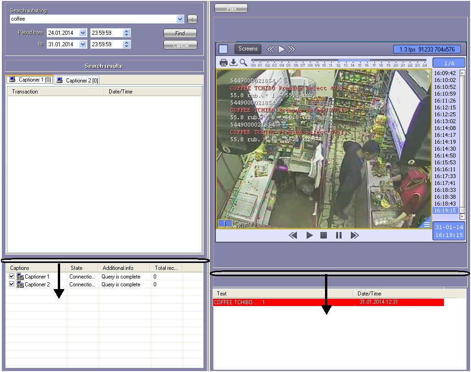This screenshot has width=471, height=372.
Task: Switch to the Captioner 2 [0] tab
Action: tap(77, 80)
